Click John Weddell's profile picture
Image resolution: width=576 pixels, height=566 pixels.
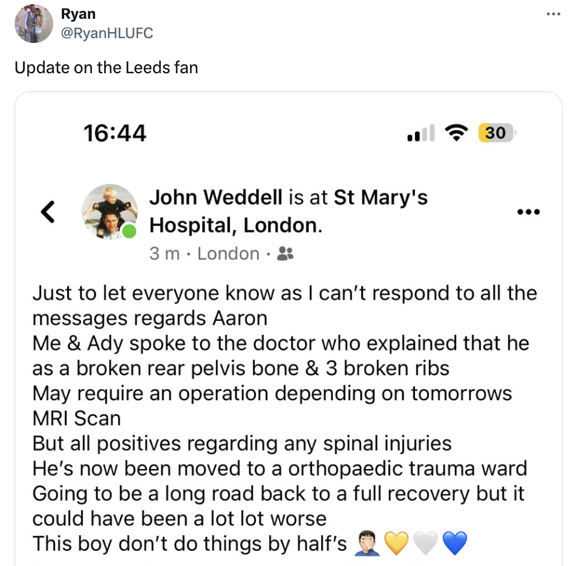[110, 211]
